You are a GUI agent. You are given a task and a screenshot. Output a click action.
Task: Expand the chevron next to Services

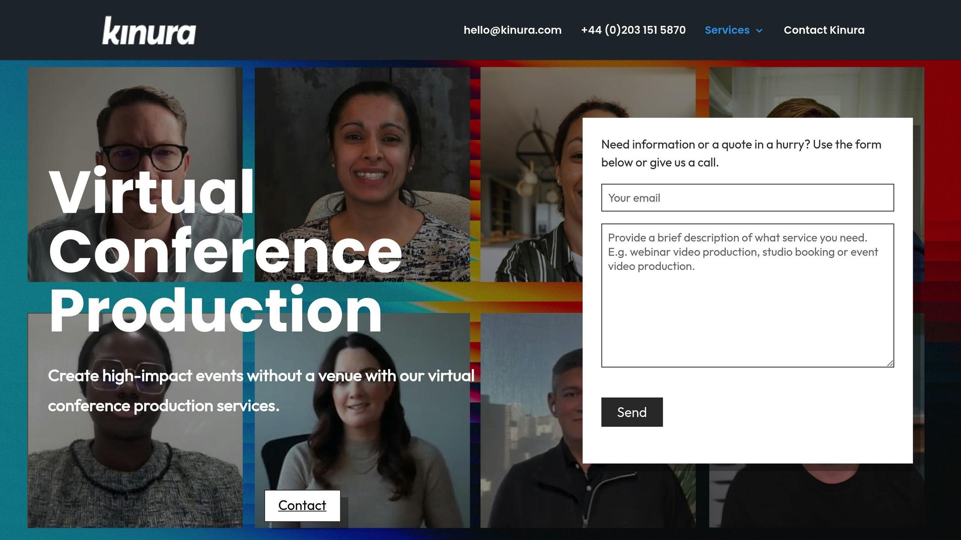pos(759,30)
